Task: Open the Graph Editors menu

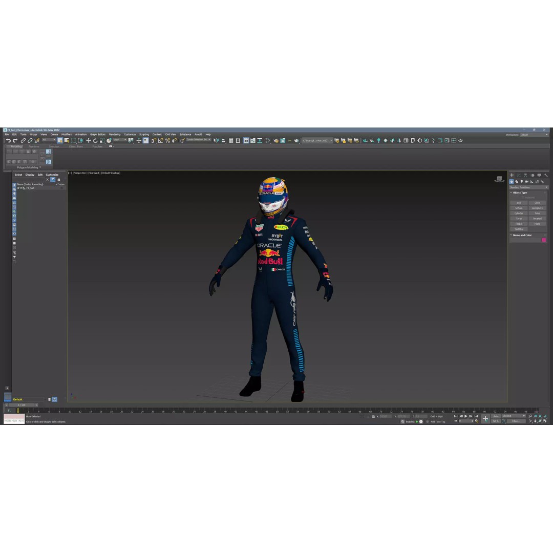Action: point(98,134)
